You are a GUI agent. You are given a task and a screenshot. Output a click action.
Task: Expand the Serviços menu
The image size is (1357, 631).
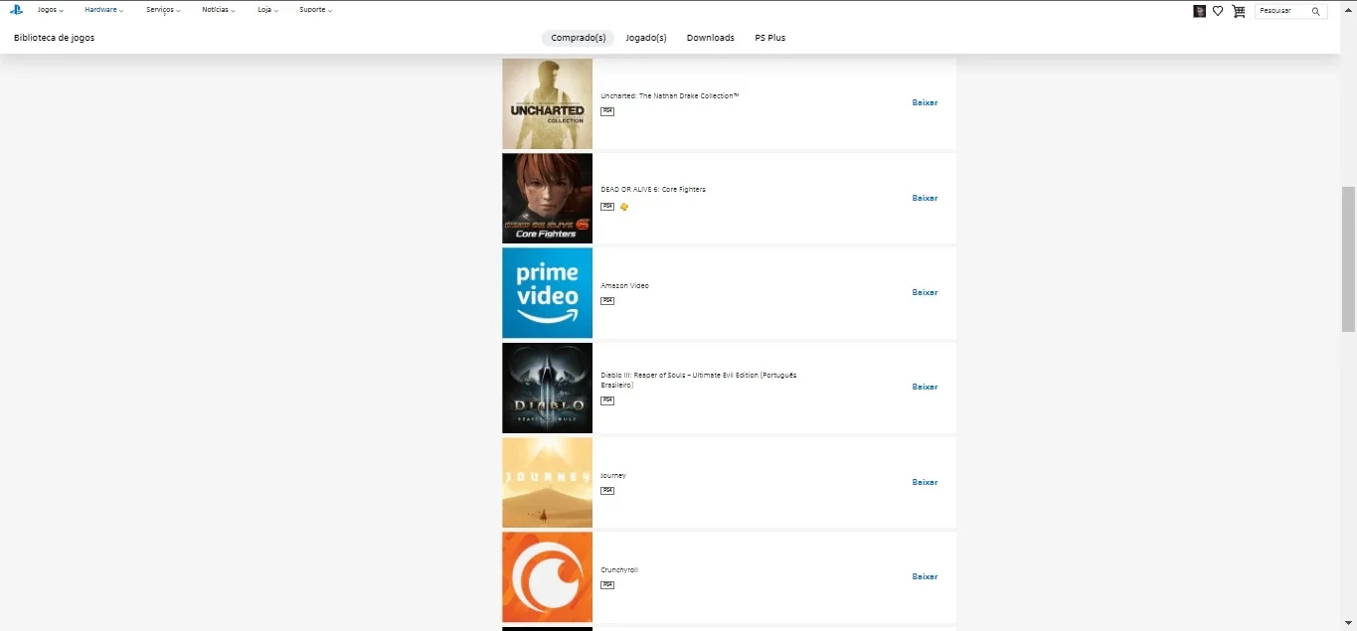coord(163,10)
